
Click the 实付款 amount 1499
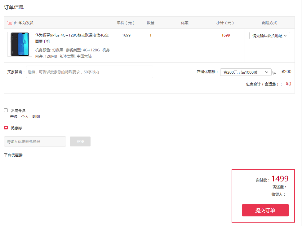pyautogui.click(x=280, y=179)
